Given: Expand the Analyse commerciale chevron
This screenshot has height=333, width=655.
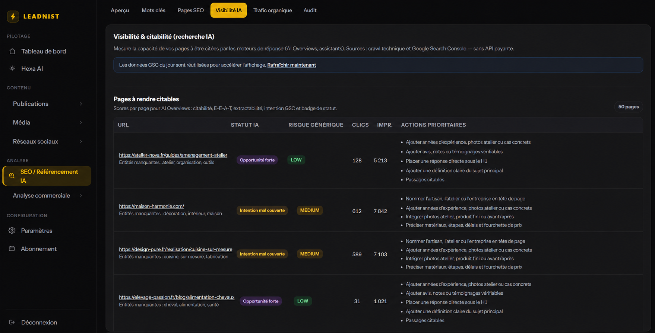Looking at the screenshot, I should (x=81, y=196).
